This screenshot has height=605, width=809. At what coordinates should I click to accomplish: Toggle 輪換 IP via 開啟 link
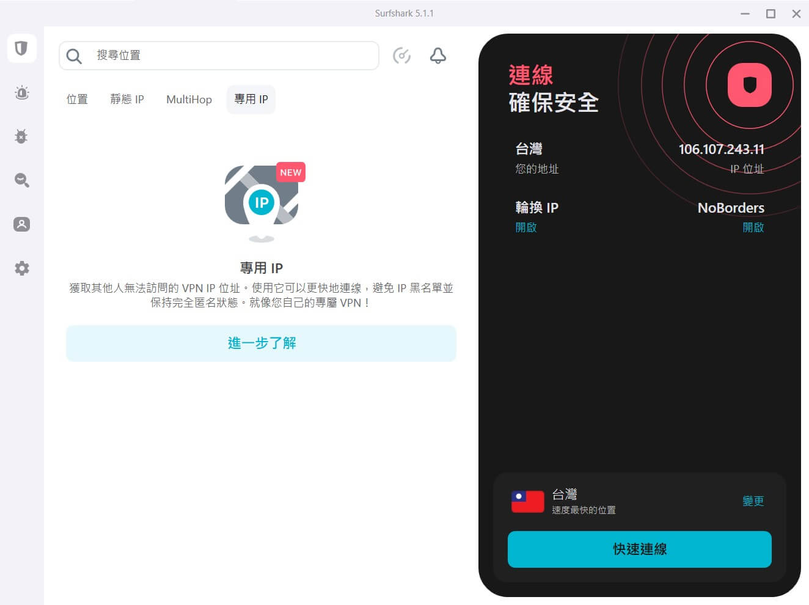[526, 227]
